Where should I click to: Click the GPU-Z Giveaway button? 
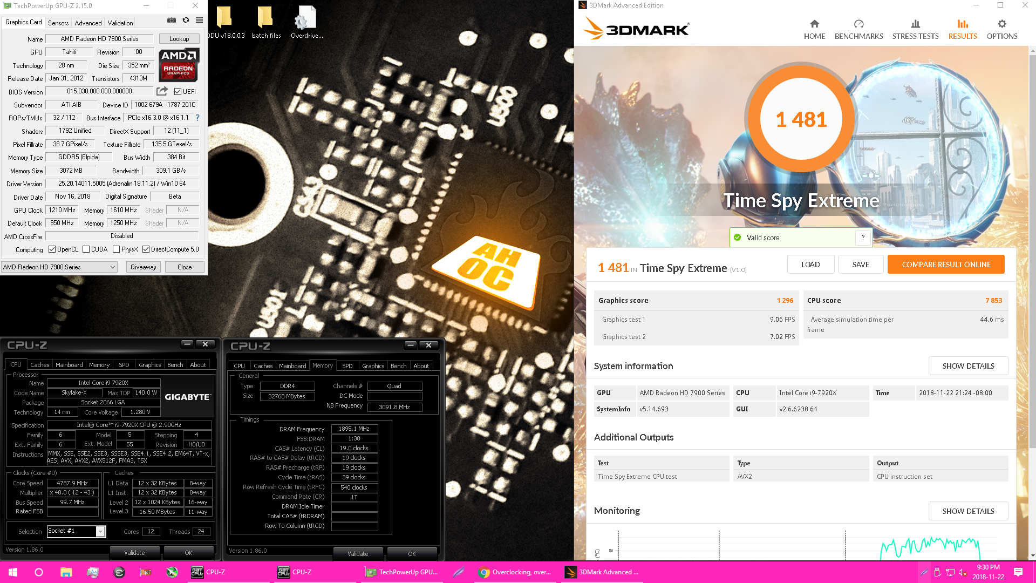143,267
